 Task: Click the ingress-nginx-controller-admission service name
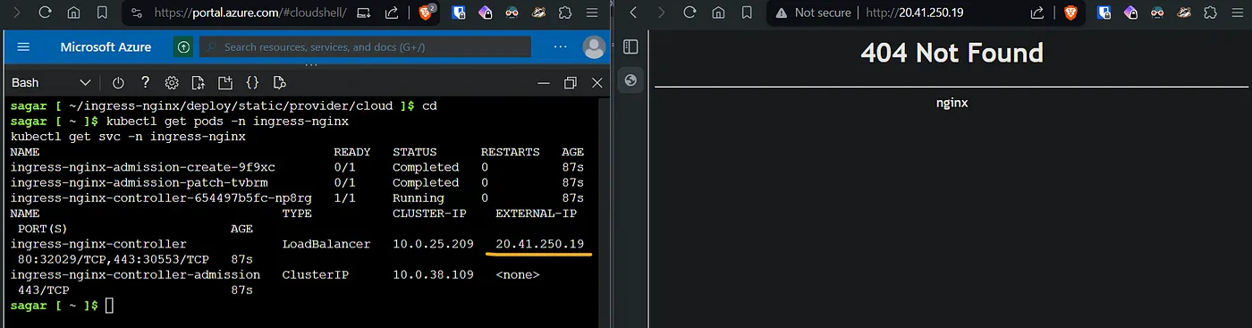(135, 274)
